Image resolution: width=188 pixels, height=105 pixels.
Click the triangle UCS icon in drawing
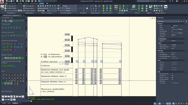coord(31,90)
